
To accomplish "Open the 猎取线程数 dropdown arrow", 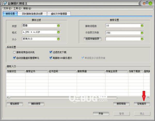I will (x=142, y=26).
